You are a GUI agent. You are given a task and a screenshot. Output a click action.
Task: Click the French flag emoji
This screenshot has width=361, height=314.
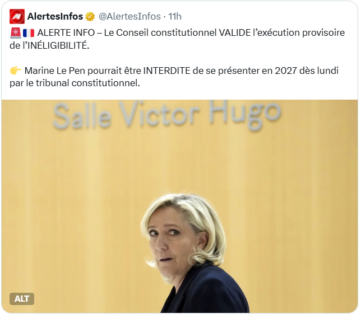coord(29,33)
